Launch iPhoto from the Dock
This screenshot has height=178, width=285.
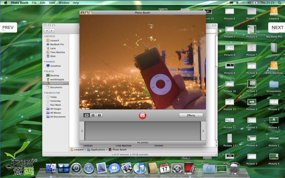pyautogui.click(x=127, y=168)
